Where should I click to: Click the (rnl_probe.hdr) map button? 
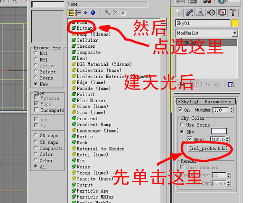(208, 148)
